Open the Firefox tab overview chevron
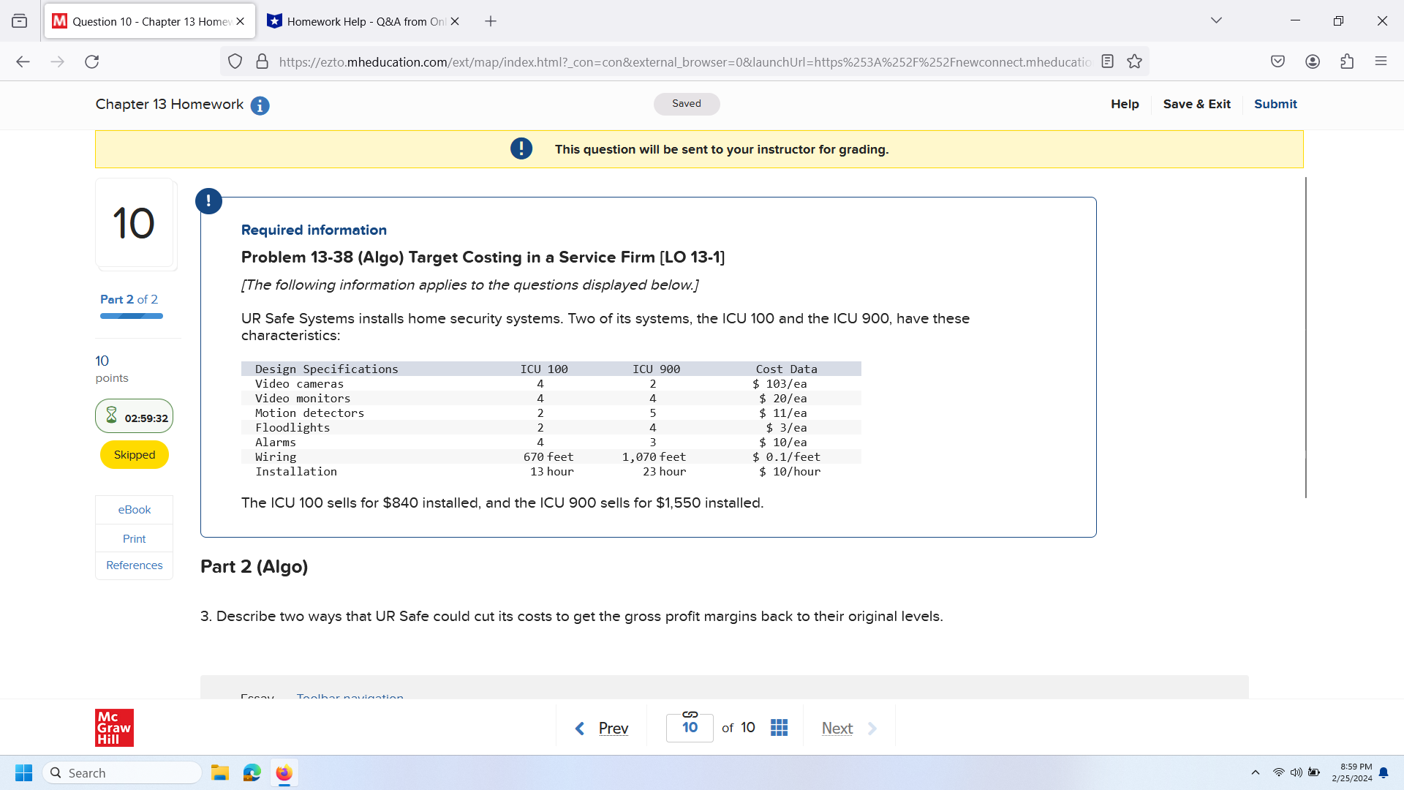Screen dimensions: 1404x790 (x=1216, y=20)
